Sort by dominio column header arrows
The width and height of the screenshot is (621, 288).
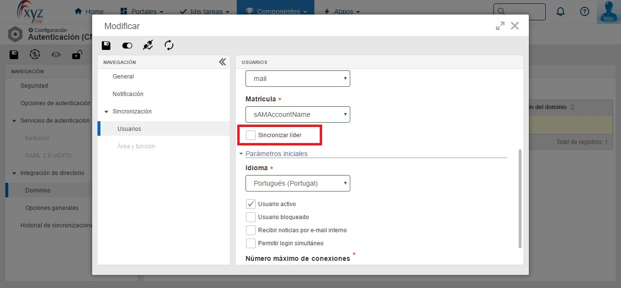[x=572, y=107]
